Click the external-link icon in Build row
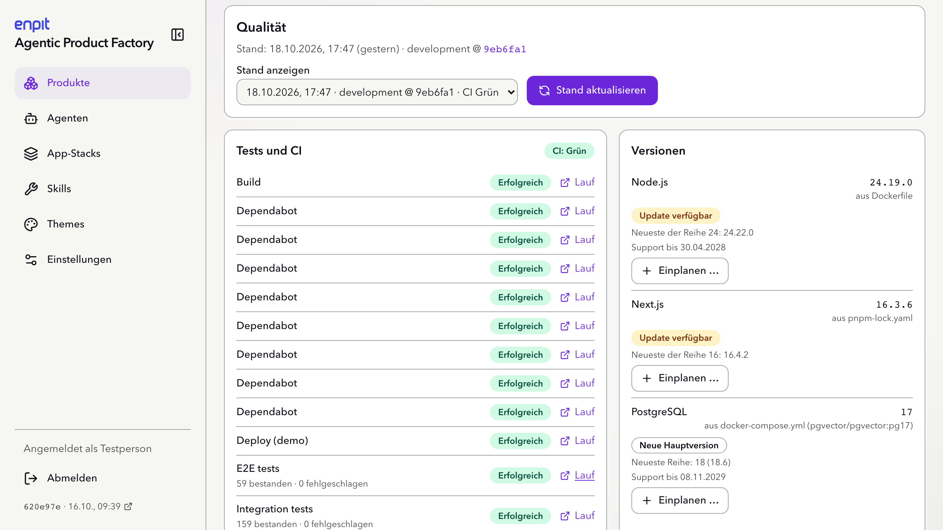 point(565,183)
